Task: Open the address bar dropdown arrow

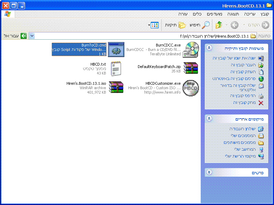Action: [x=32, y=36]
